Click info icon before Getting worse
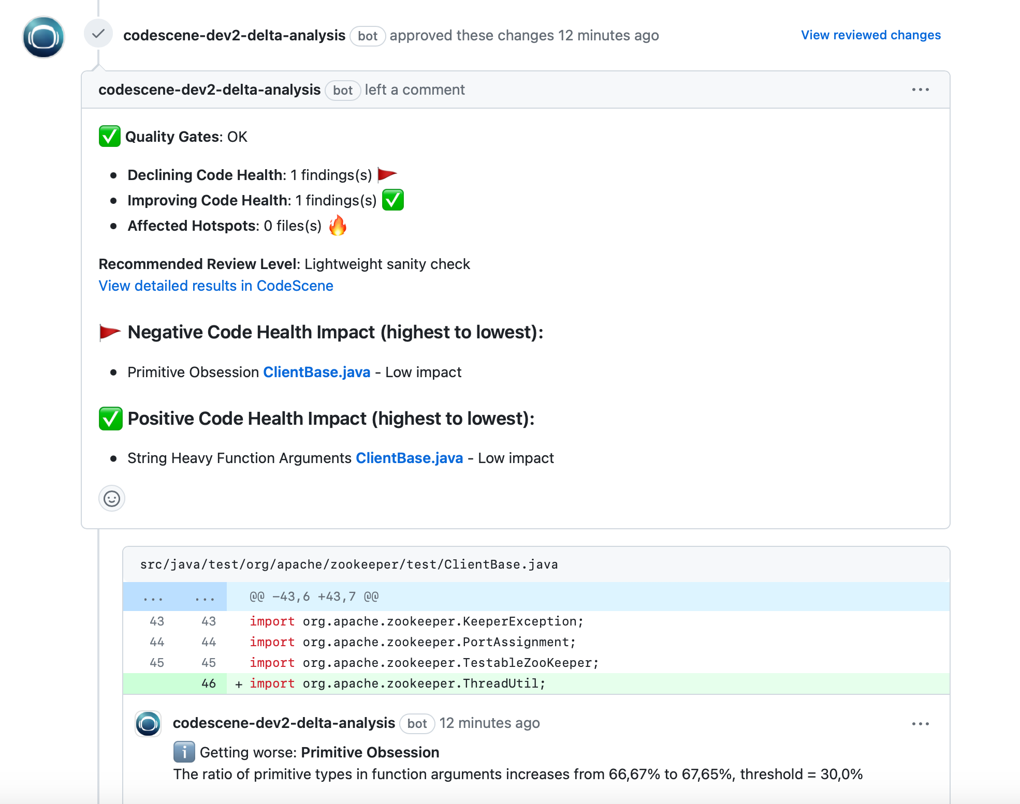The image size is (1020, 804). (x=184, y=752)
